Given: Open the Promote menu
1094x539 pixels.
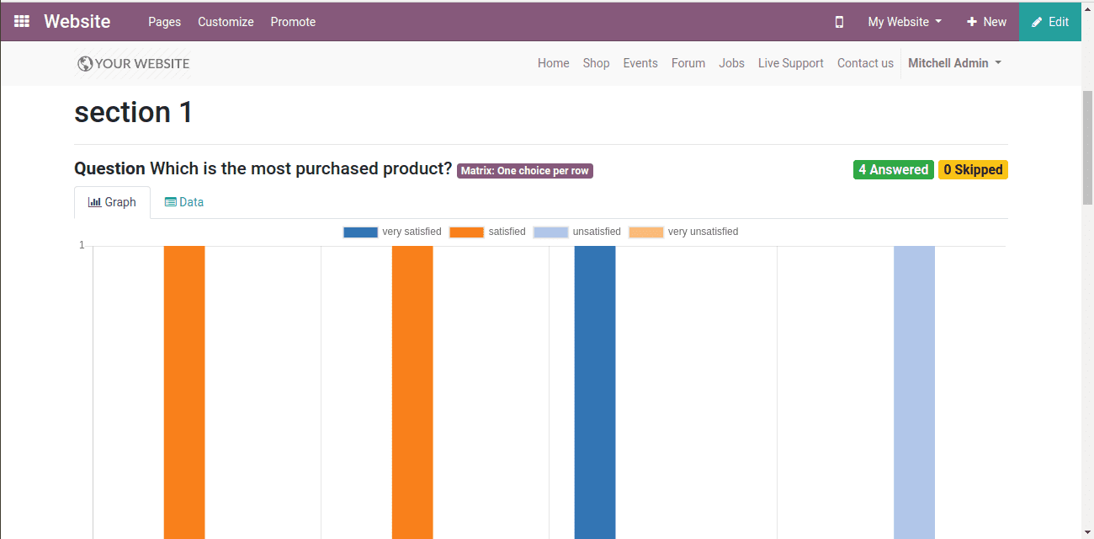Looking at the screenshot, I should (293, 22).
